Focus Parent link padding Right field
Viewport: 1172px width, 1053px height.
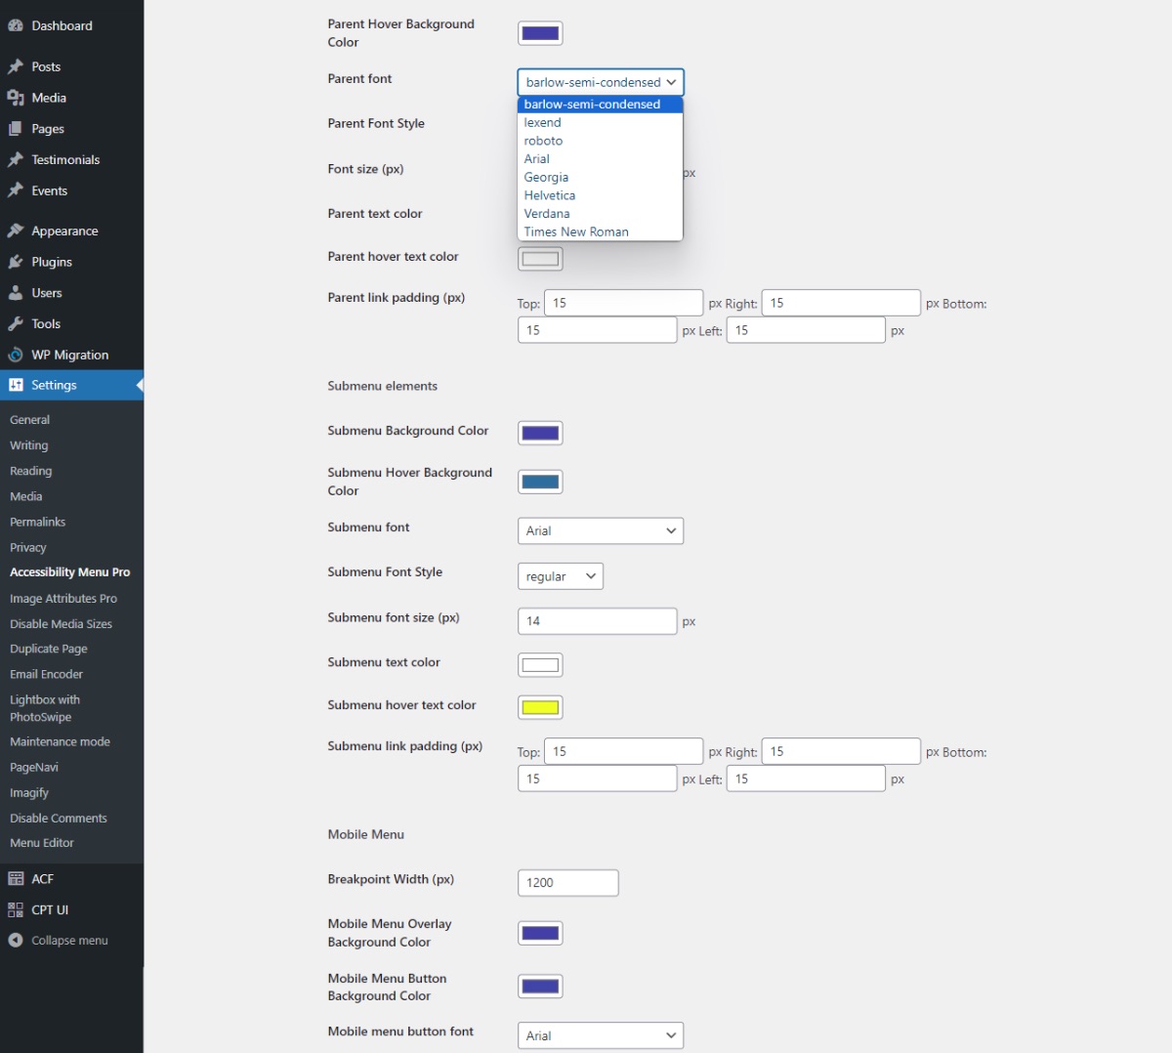pos(841,303)
